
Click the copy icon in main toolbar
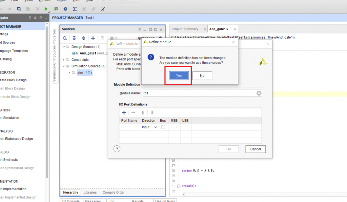coord(19,9)
